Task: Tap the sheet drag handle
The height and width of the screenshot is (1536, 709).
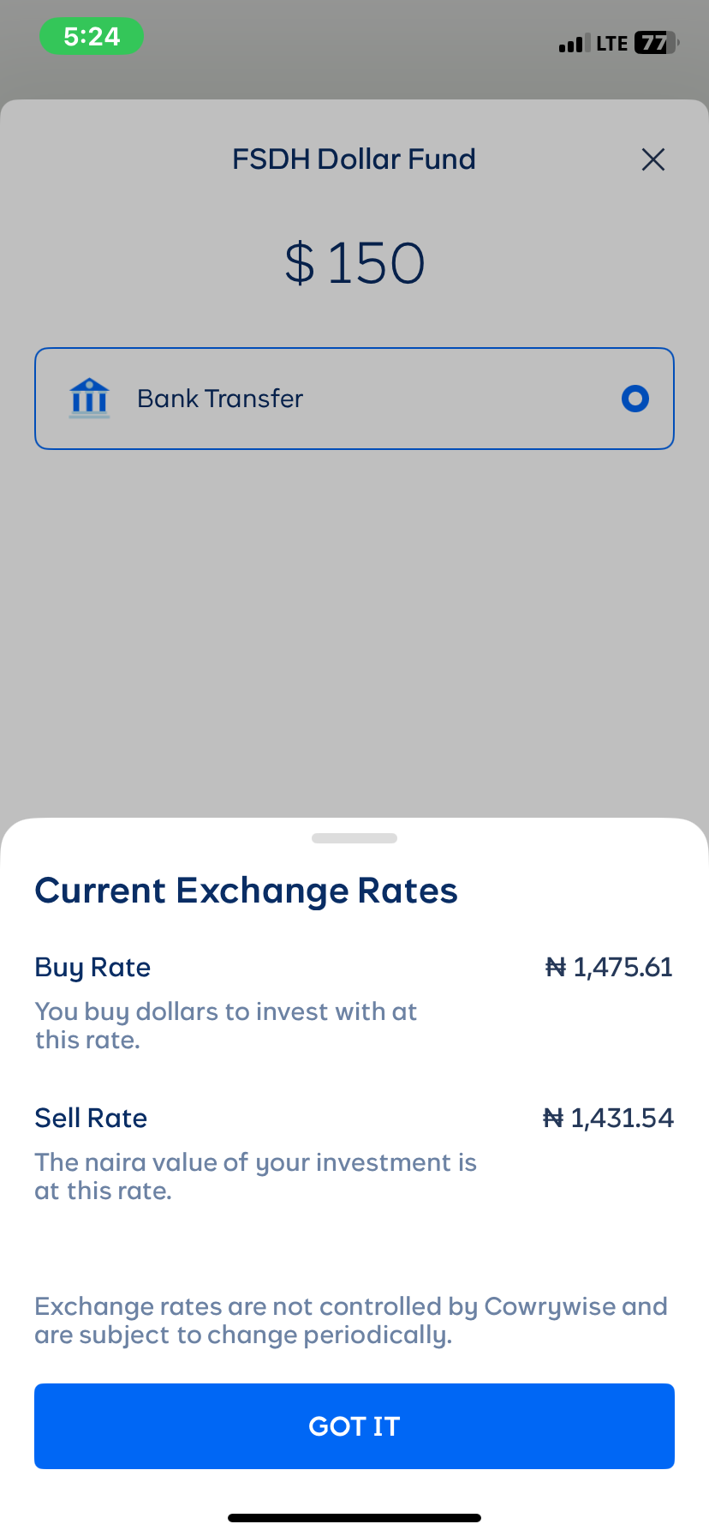Action: 354,838
